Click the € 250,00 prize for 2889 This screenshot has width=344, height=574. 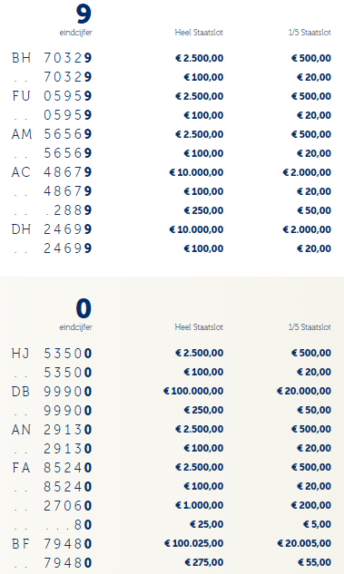(203, 210)
